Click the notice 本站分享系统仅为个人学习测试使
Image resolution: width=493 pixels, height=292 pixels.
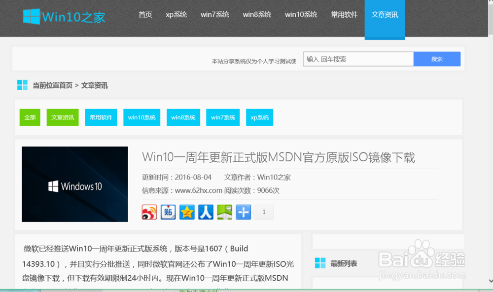click(254, 61)
